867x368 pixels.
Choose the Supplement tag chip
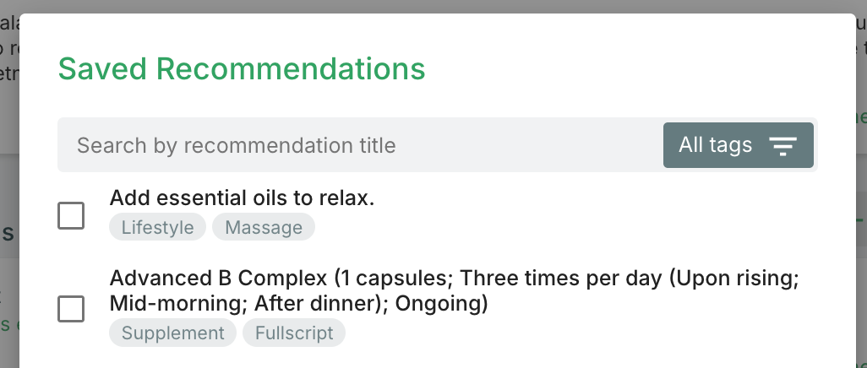pos(173,333)
